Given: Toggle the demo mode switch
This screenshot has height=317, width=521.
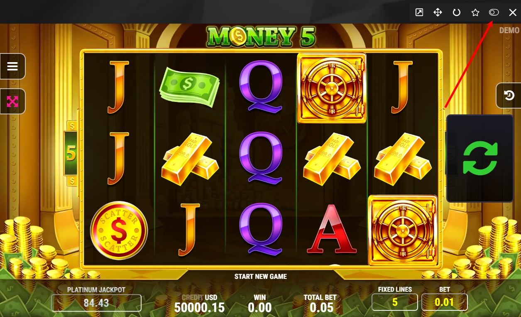Looking at the screenshot, I should click(494, 12).
